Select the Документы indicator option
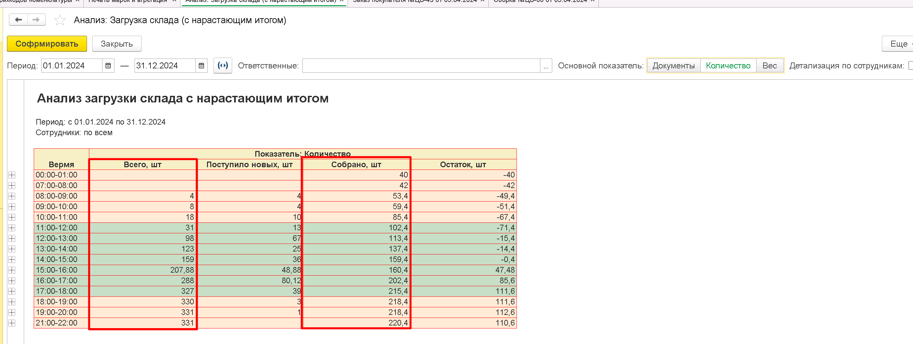Image resolution: width=913 pixels, height=344 pixels. coord(673,65)
